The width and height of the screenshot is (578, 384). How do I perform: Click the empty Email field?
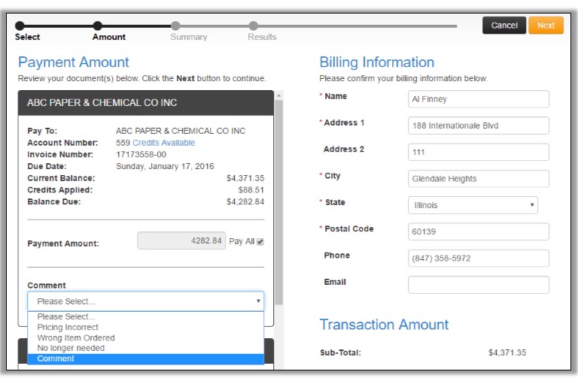click(478, 285)
